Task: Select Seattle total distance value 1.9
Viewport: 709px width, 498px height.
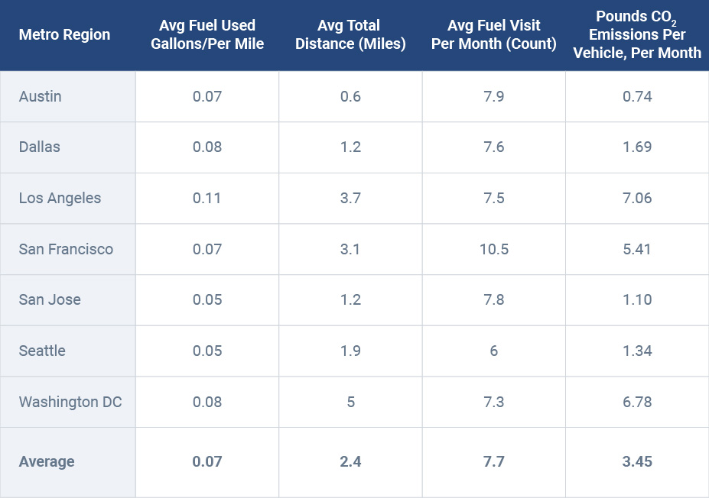Action: (350, 351)
